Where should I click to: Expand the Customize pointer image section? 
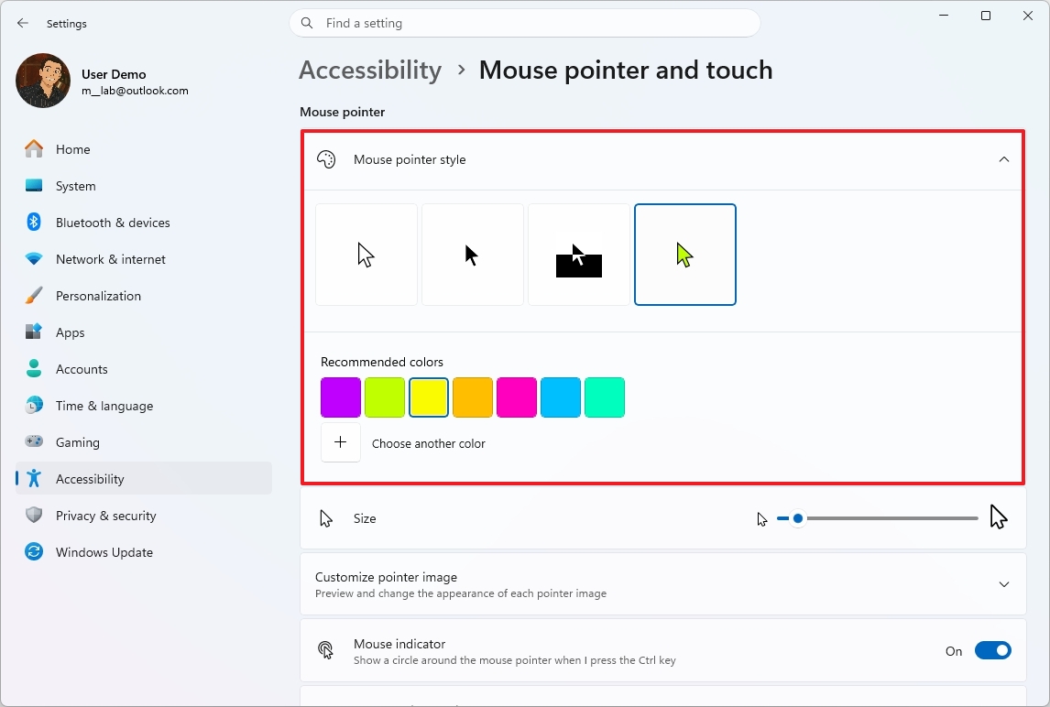1003,584
